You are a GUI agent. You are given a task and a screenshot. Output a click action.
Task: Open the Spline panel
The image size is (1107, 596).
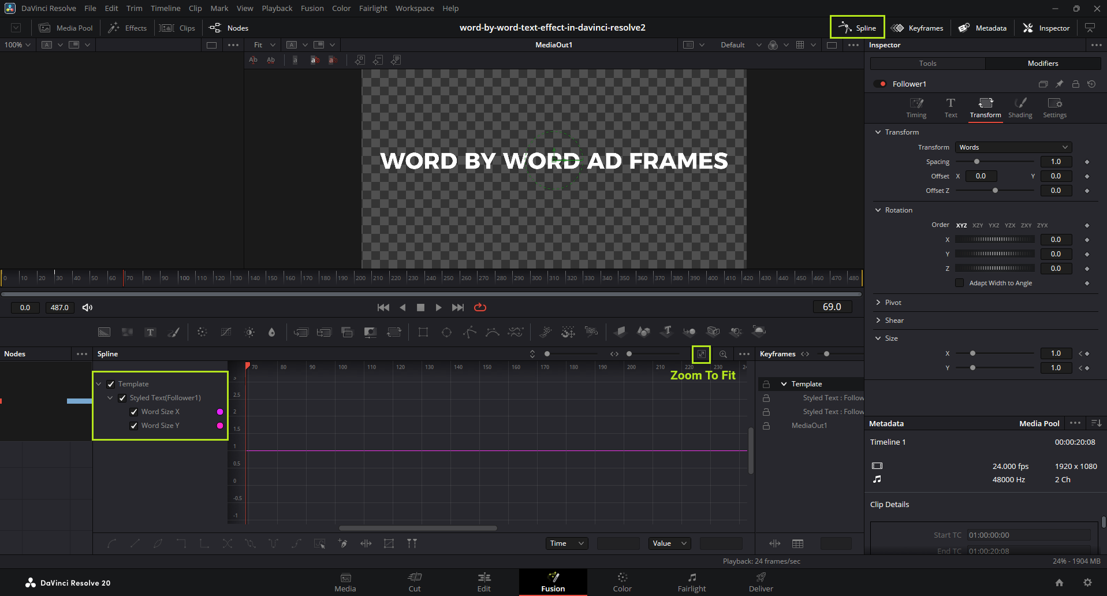tap(858, 28)
